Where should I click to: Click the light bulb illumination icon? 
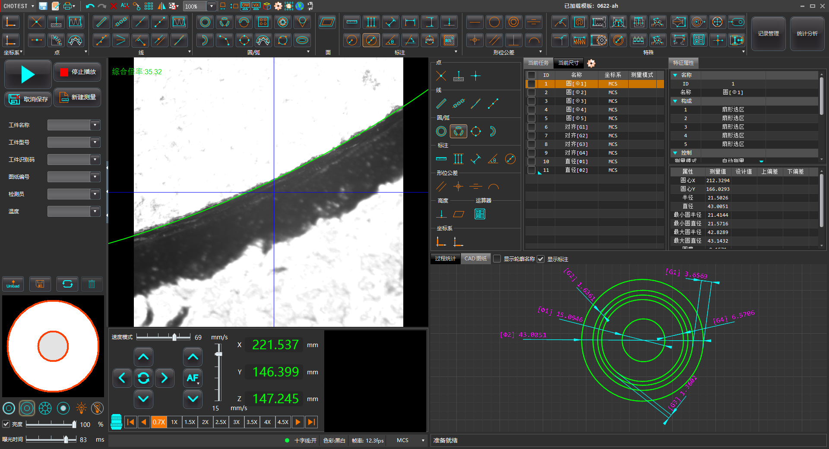(x=81, y=408)
